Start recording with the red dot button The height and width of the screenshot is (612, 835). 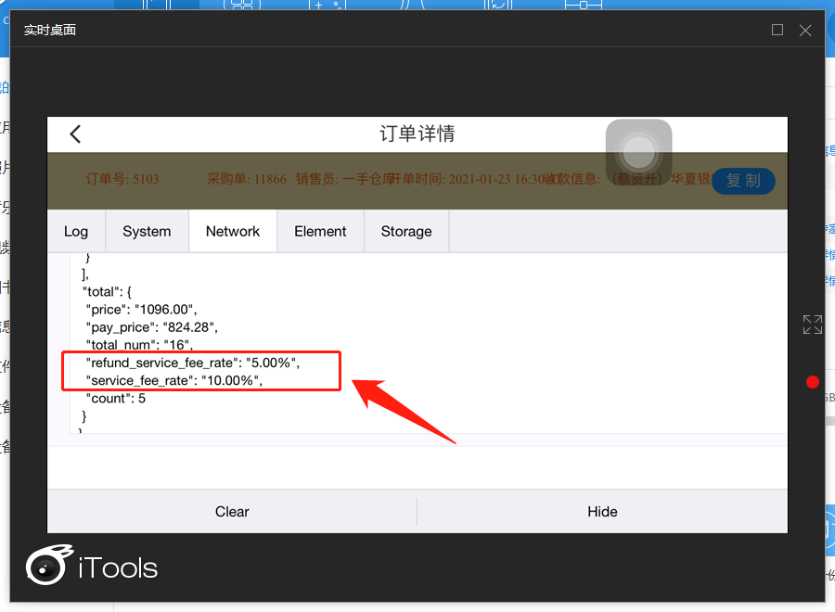tap(812, 382)
